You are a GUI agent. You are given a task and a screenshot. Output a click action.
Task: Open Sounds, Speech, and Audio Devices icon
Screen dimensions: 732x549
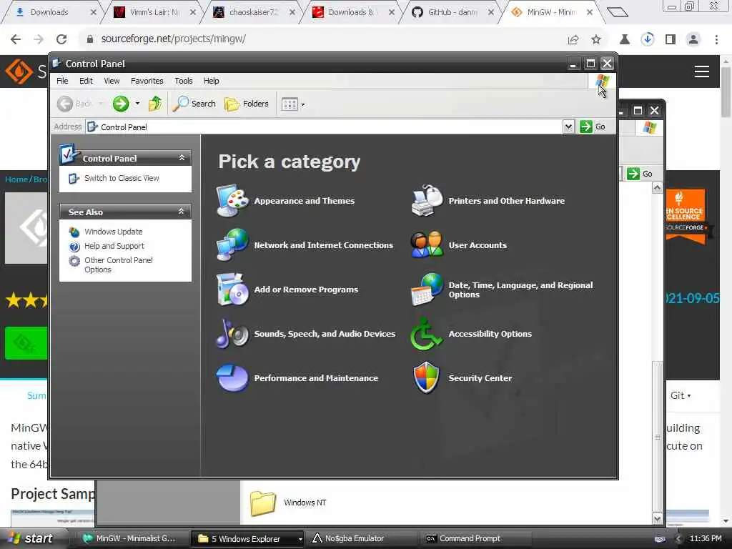coord(232,333)
